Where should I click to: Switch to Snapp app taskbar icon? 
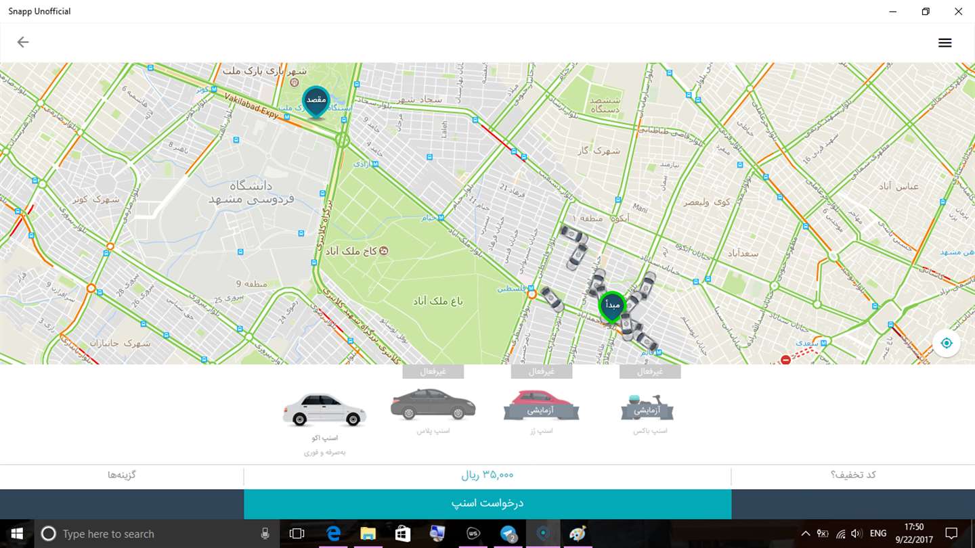(543, 534)
